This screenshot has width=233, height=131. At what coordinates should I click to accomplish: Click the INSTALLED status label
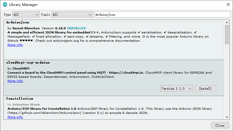76,28
